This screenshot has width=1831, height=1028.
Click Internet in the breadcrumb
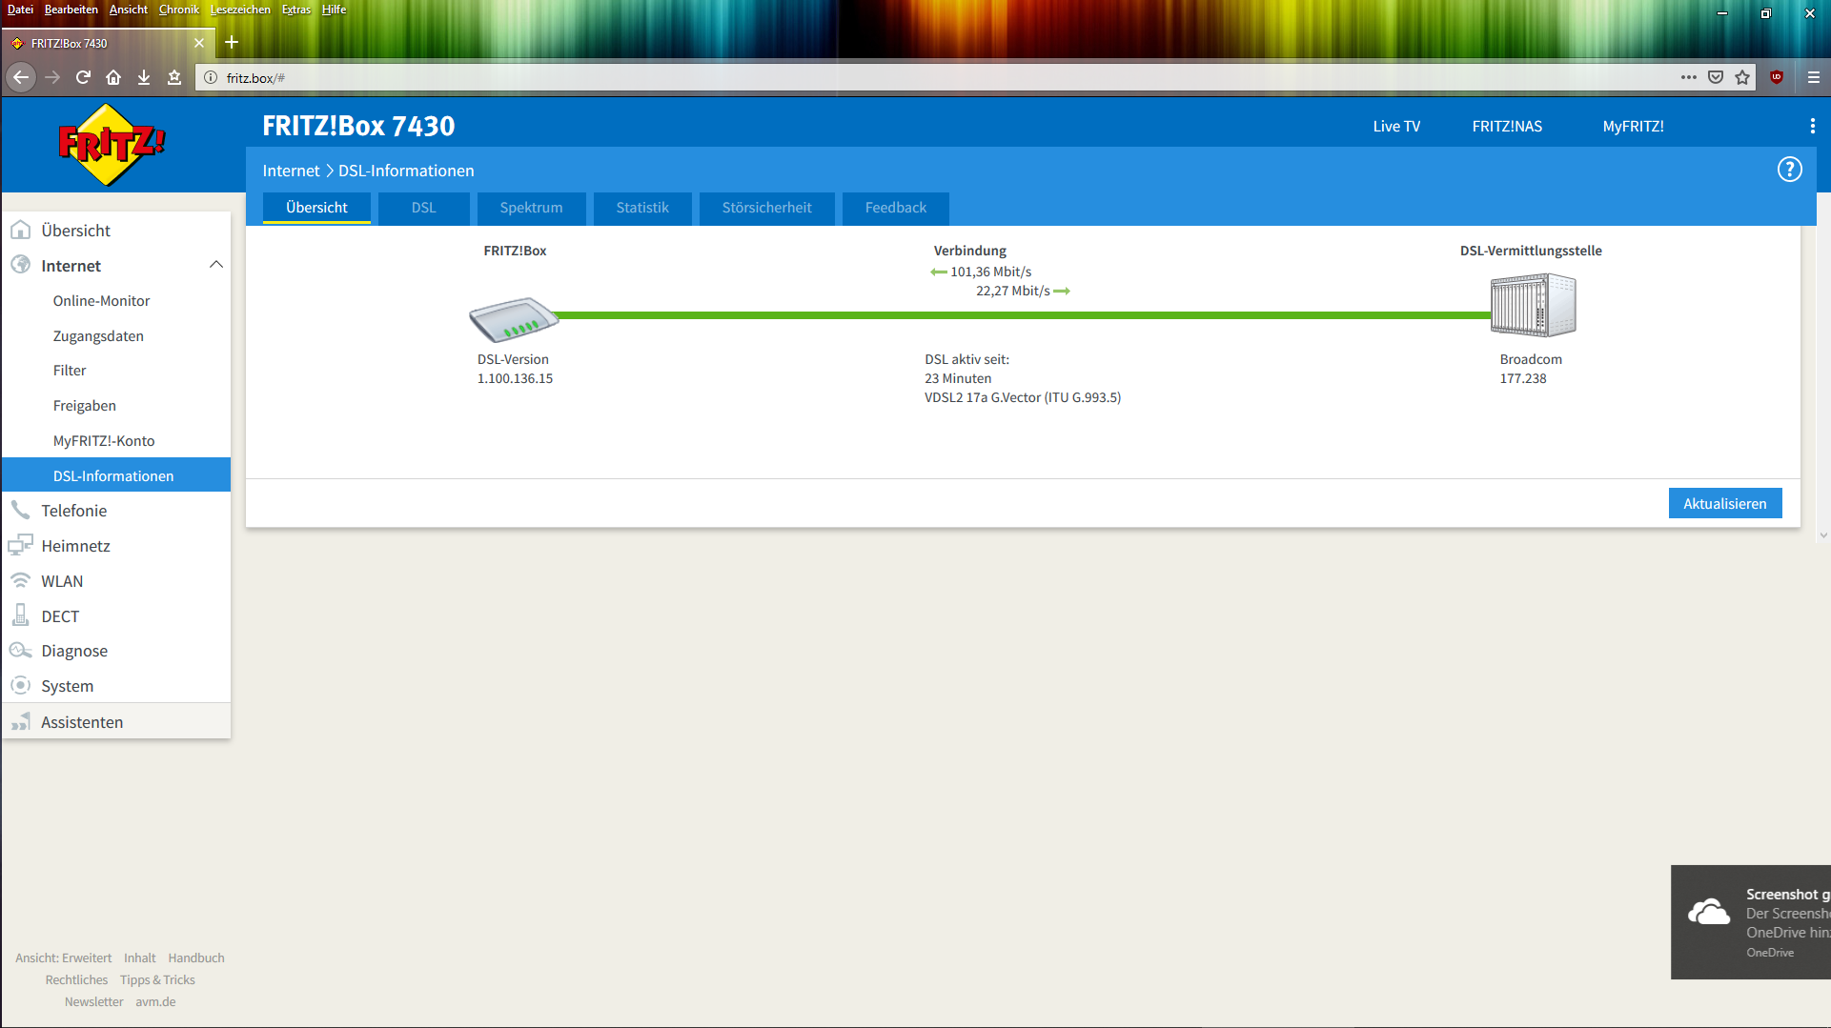pyautogui.click(x=291, y=171)
